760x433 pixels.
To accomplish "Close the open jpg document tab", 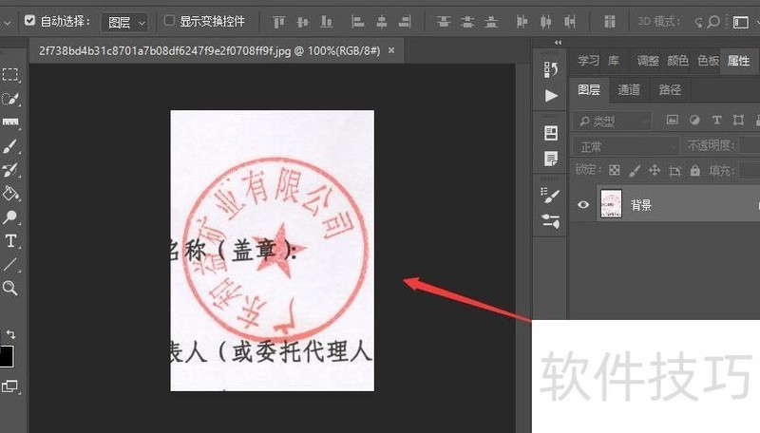I will [390, 50].
